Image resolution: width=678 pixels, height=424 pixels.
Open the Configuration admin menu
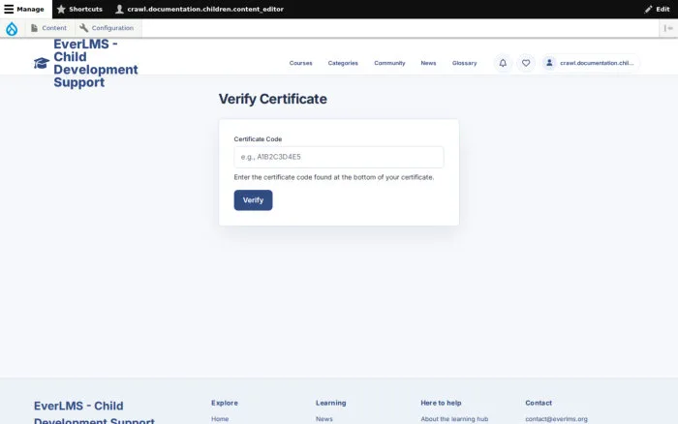pyautogui.click(x=107, y=28)
